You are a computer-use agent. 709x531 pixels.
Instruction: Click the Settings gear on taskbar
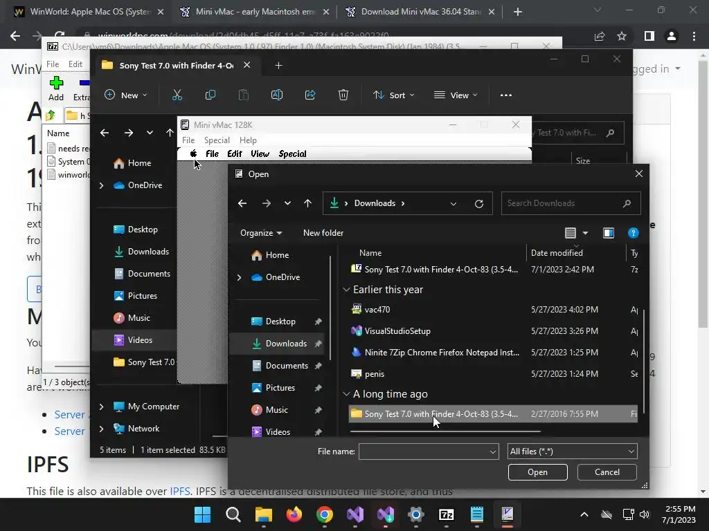coord(416,514)
